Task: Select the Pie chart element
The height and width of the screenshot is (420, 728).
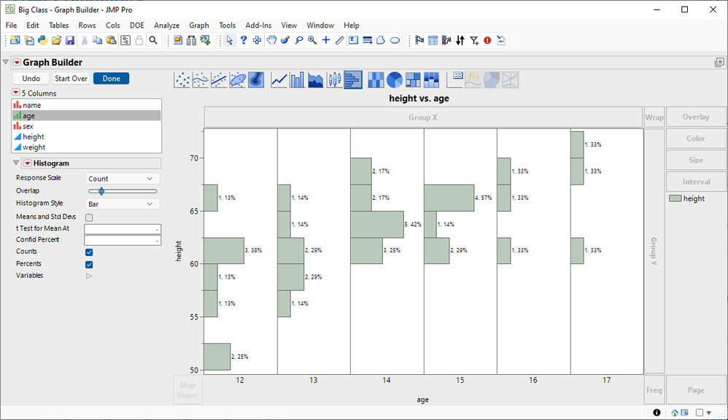Action: [x=394, y=79]
